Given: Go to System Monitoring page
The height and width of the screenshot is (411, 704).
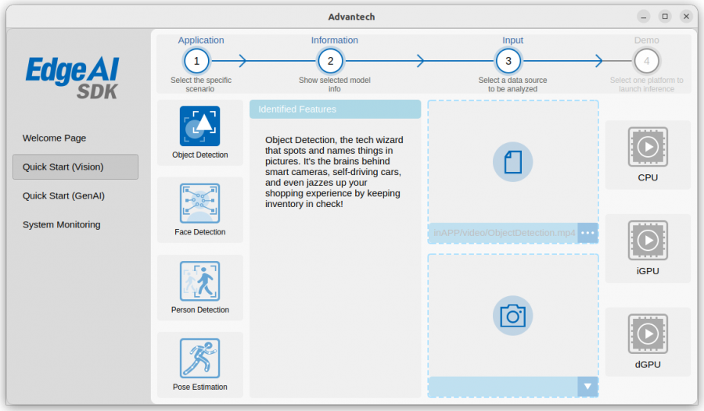Looking at the screenshot, I should point(62,224).
